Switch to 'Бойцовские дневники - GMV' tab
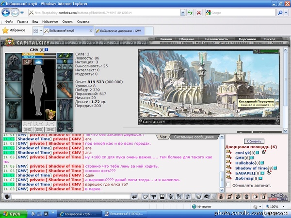Image resolution: width=291 pixels, height=218 pixels. 120,31
